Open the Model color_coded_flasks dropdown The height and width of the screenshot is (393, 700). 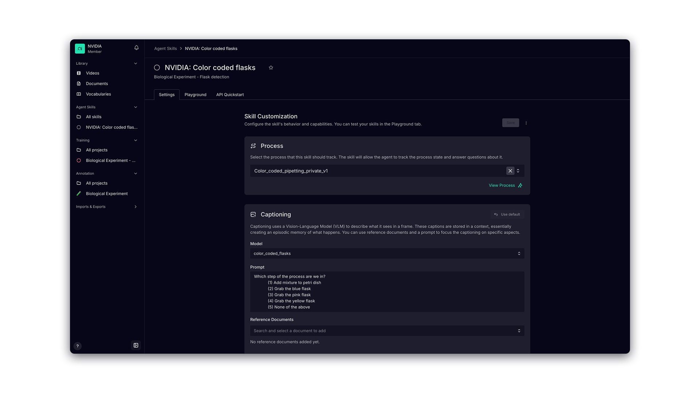click(387, 254)
